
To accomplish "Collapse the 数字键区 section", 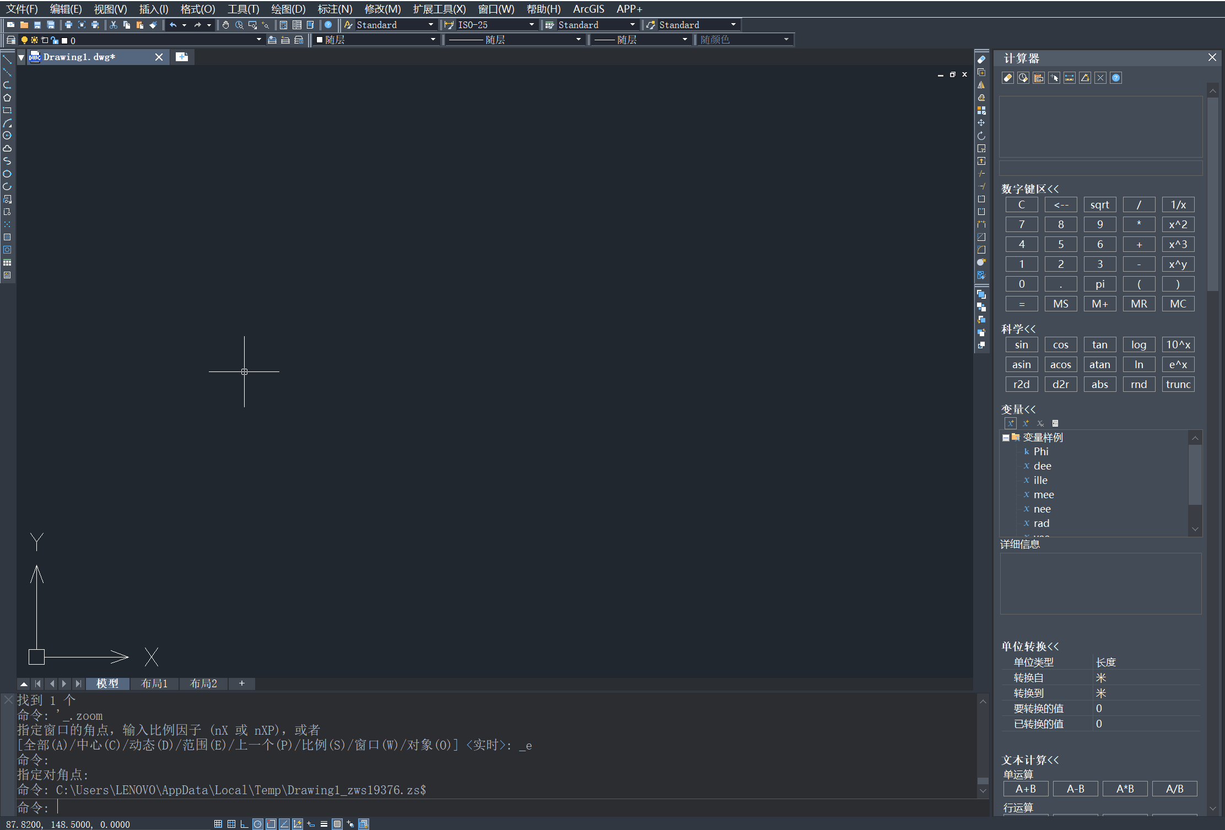I will pos(1030,189).
